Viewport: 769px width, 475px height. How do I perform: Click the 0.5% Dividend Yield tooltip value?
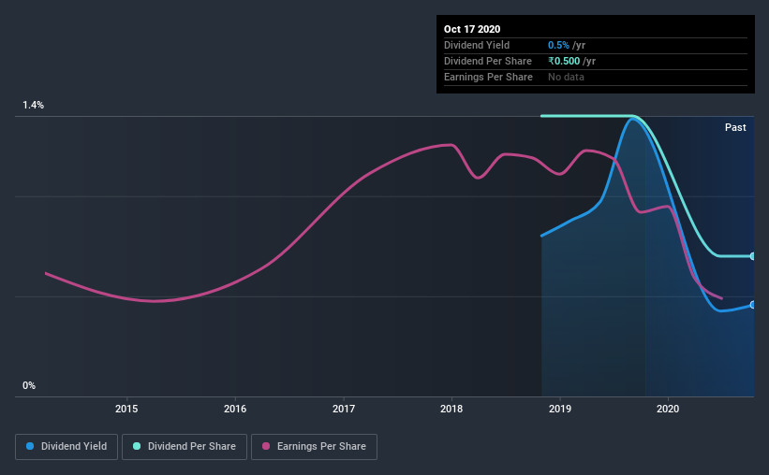point(558,45)
